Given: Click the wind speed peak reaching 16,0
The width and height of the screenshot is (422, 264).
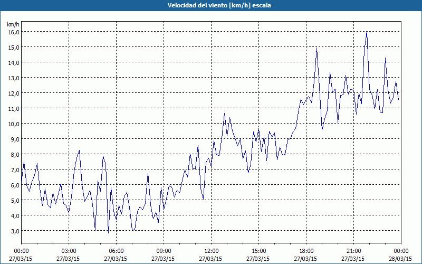Looking at the screenshot, I should (x=367, y=32).
